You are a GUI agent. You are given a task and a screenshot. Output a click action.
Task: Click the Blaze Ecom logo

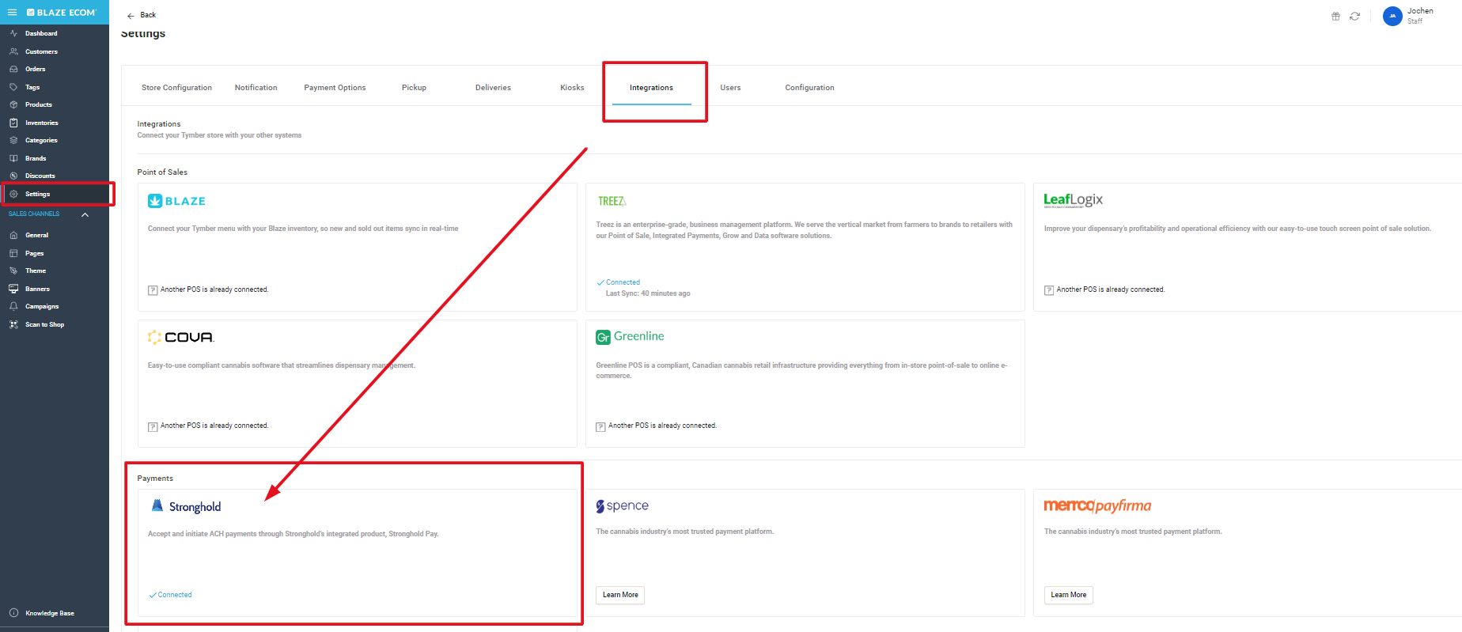(x=61, y=13)
